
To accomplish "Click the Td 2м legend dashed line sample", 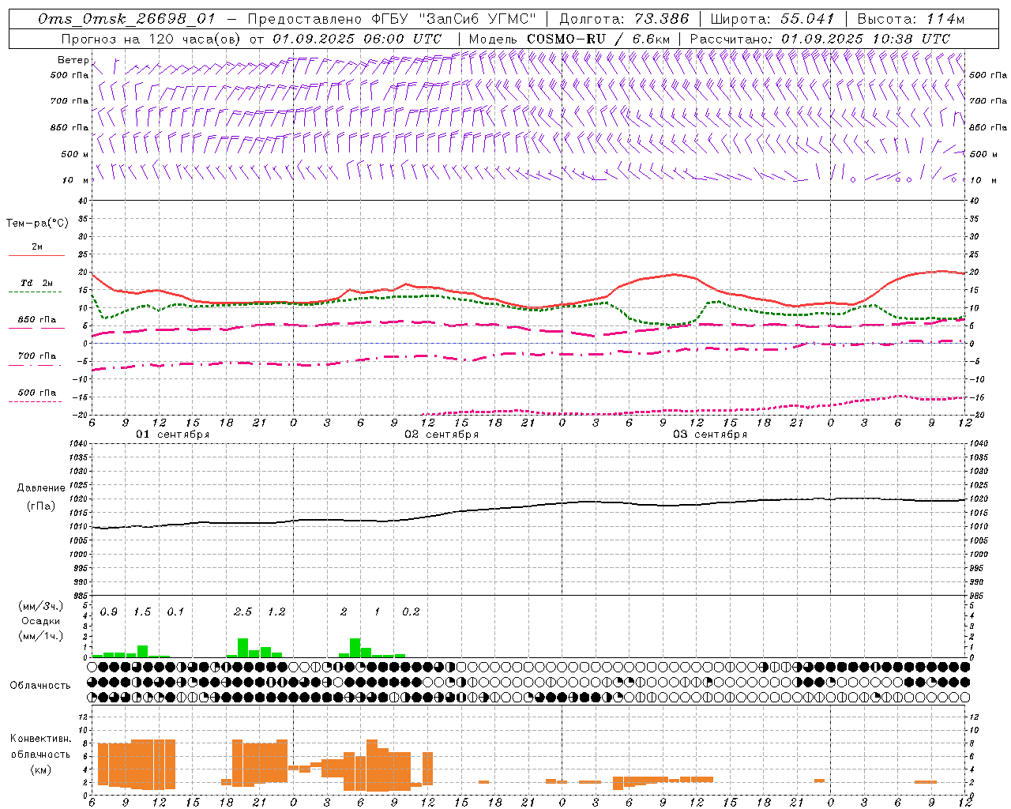I will [x=35, y=292].
